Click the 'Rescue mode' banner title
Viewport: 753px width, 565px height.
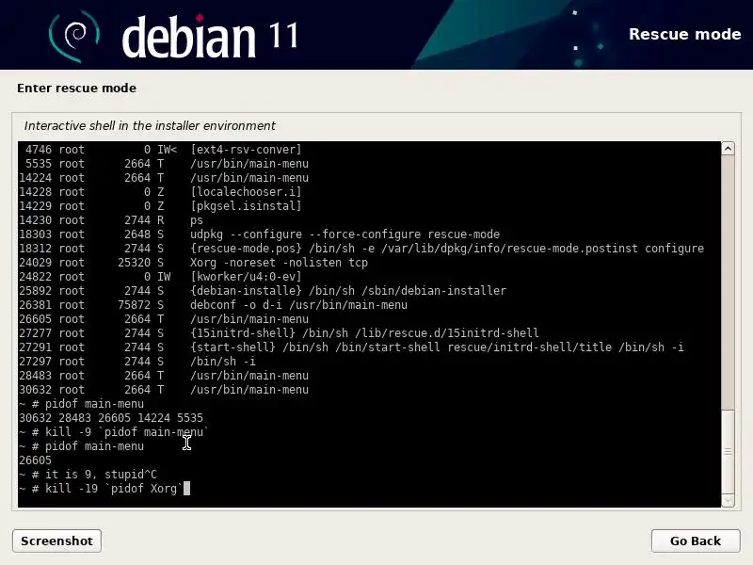coord(685,34)
